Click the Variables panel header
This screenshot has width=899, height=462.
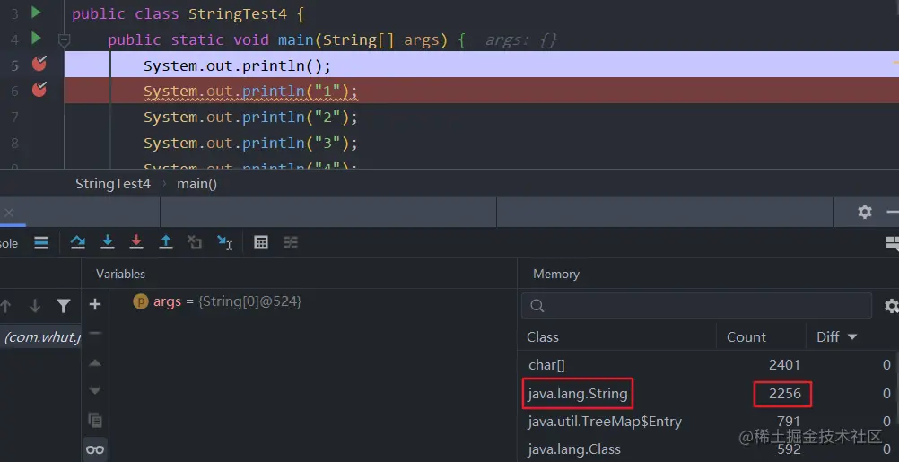tap(120, 274)
